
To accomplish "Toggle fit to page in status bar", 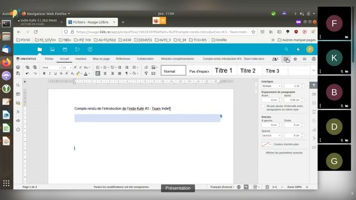I will pos(267,187).
